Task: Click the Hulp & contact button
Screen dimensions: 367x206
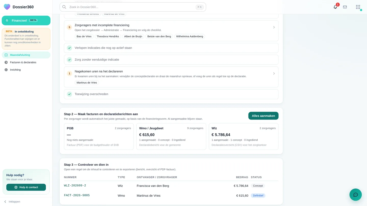Action: pyautogui.click(x=26, y=187)
